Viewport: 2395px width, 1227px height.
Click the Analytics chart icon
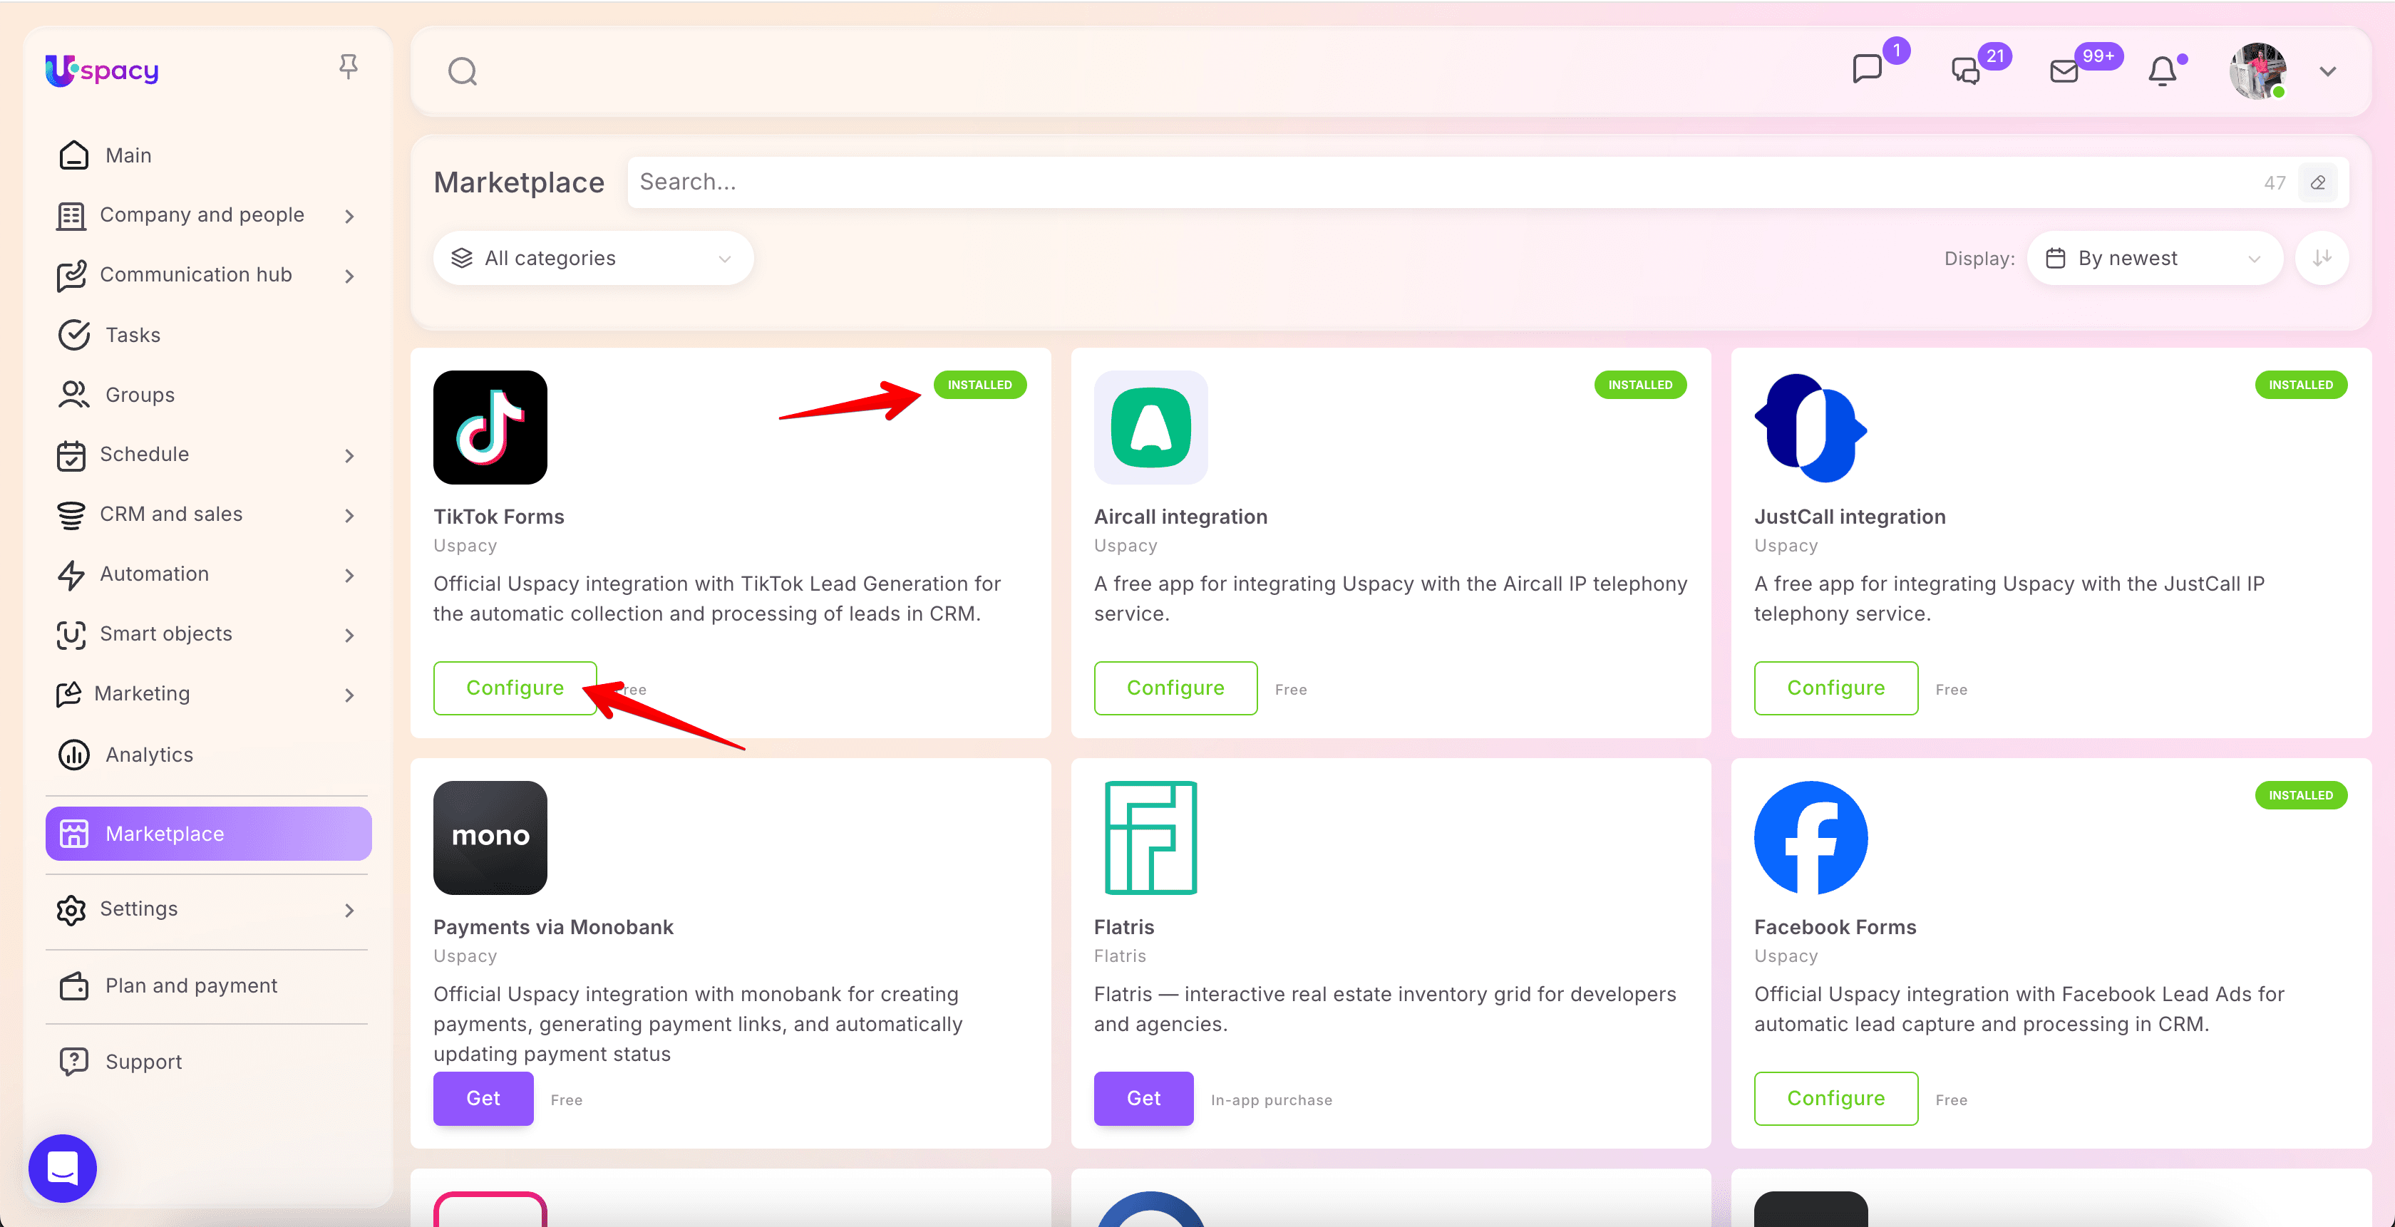tap(74, 755)
